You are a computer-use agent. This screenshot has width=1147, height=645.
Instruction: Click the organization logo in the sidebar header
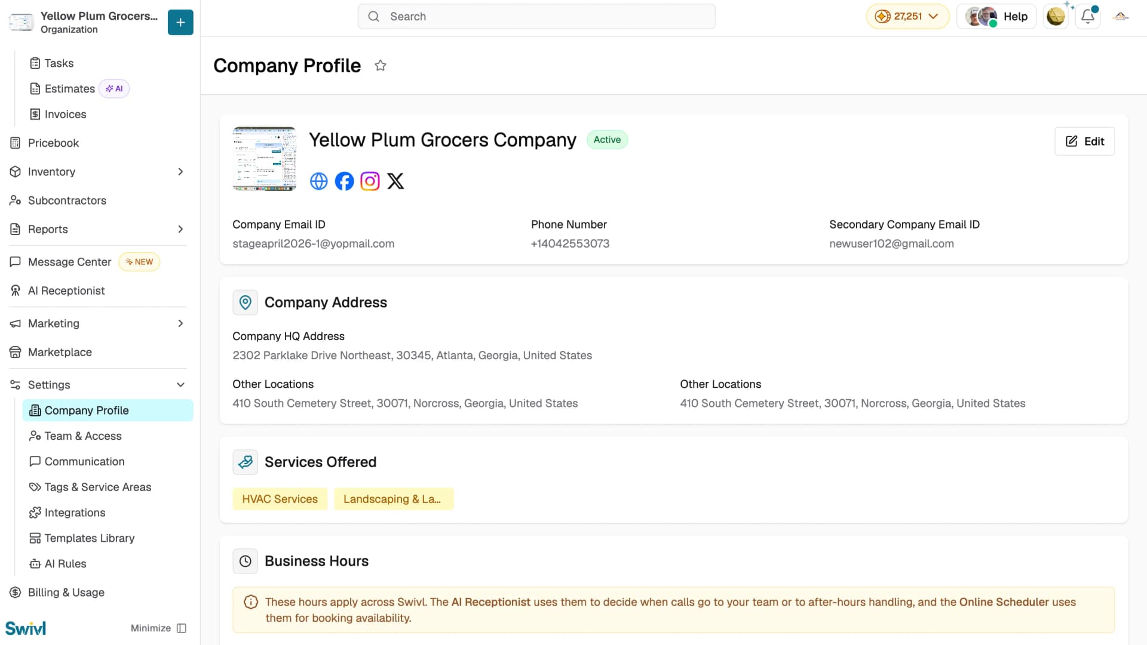tap(22, 22)
